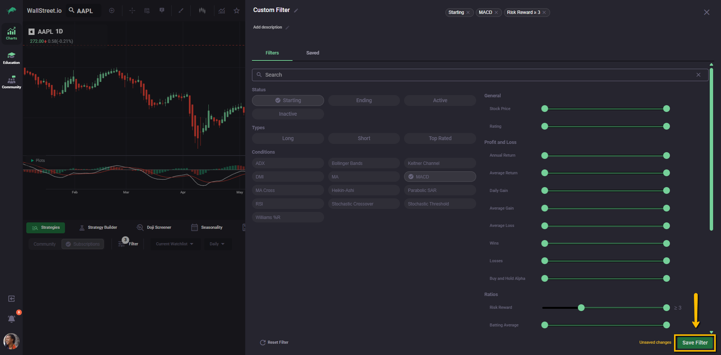Screen dimensions: 721x355
Task: Open the indicators chart icon
Action: [222, 11]
